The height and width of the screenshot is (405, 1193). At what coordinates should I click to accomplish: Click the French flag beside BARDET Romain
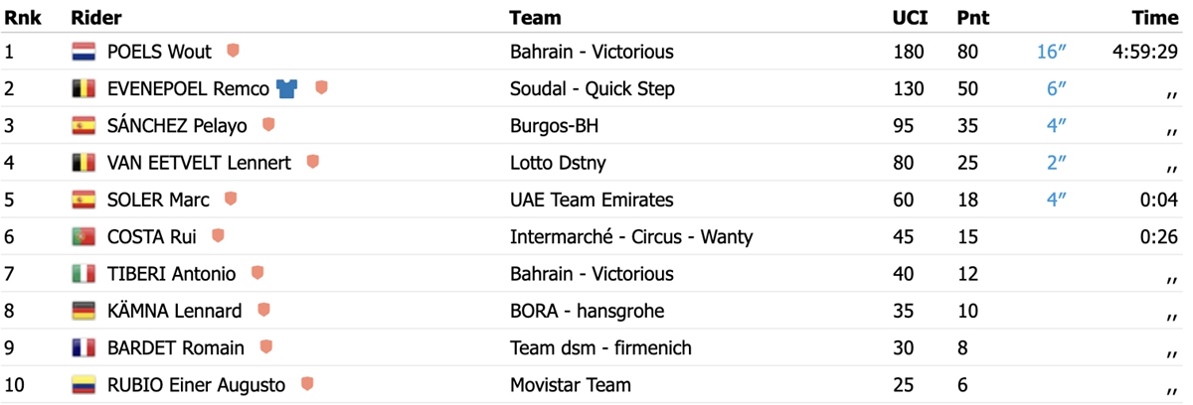84,347
